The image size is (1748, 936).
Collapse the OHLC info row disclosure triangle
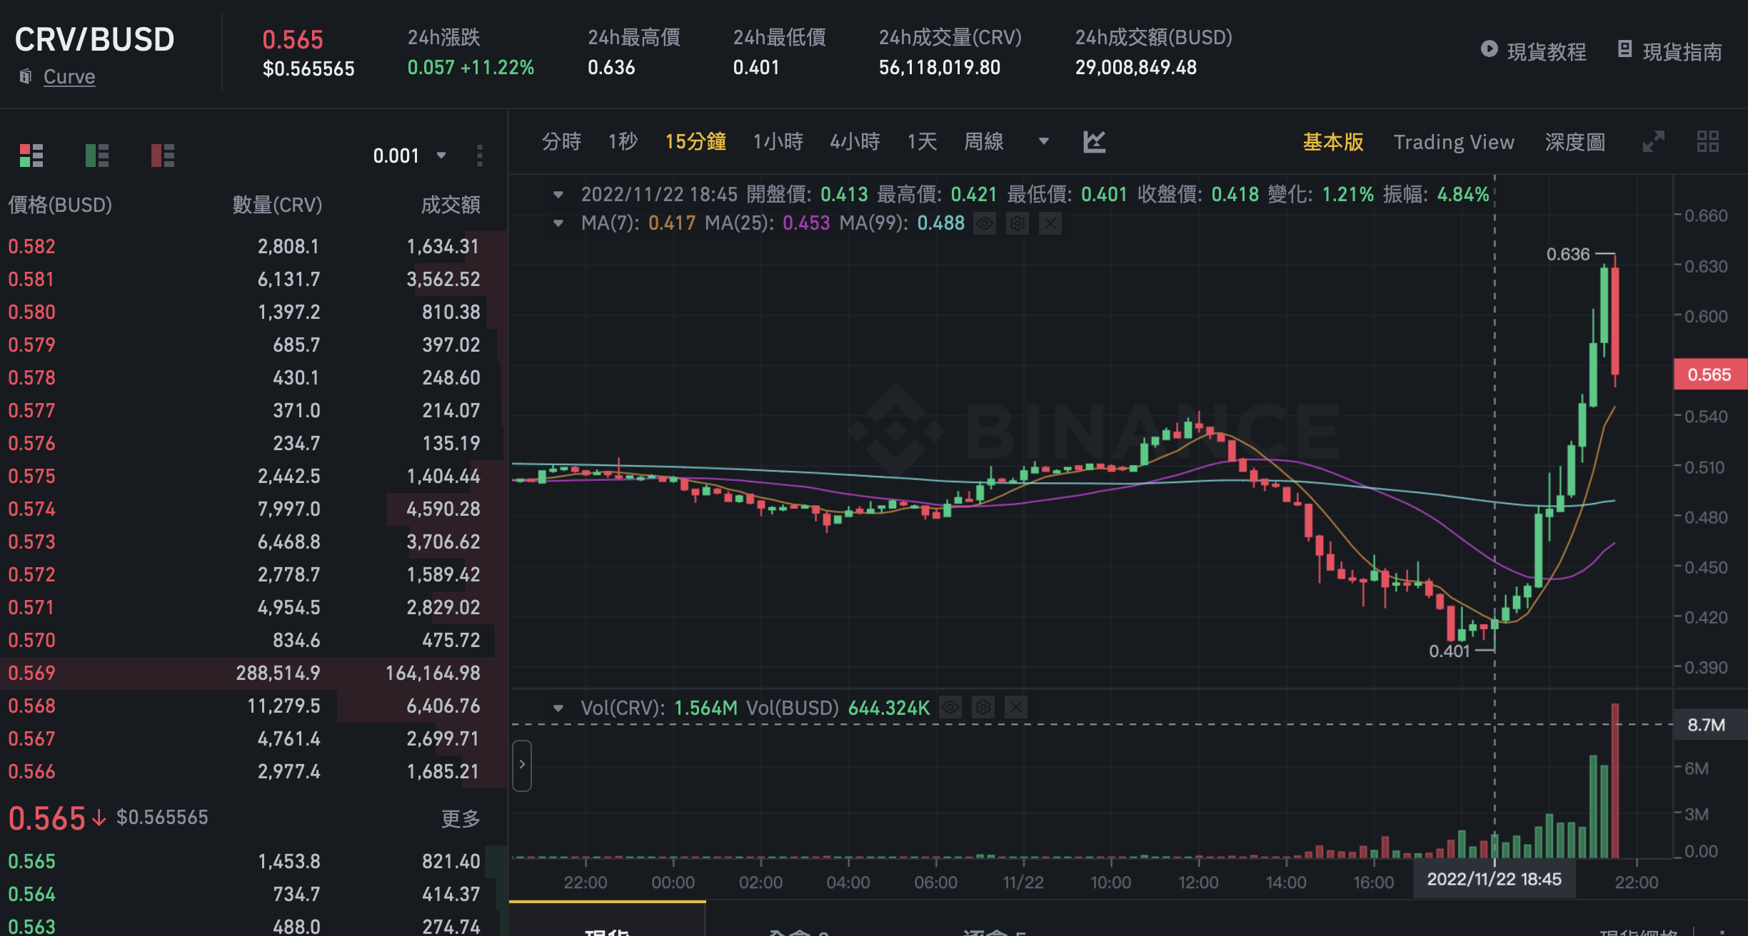560,193
